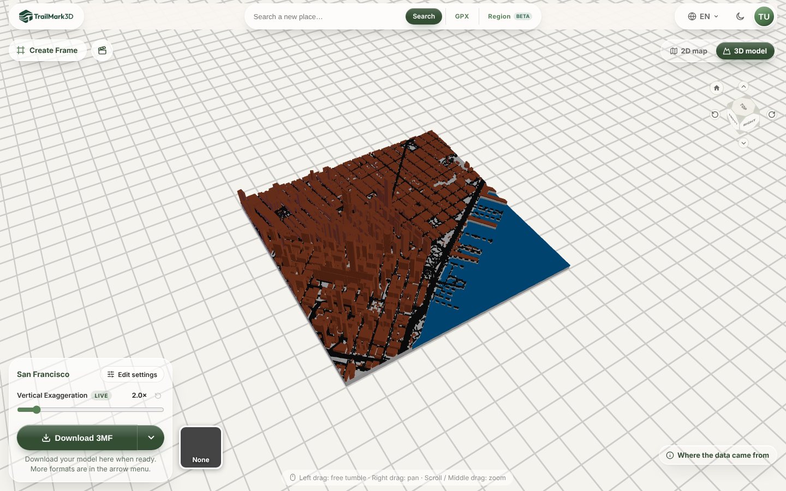Select the None thumbnail tile
Image resolution: width=786 pixels, height=491 pixels.
coord(201,447)
